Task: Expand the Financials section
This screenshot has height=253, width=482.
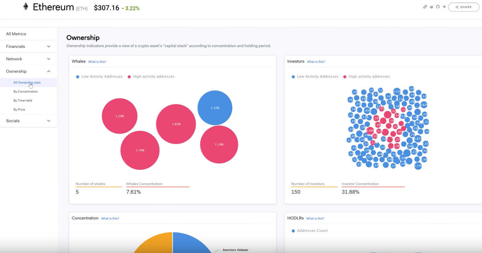Action: coord(29,47)
